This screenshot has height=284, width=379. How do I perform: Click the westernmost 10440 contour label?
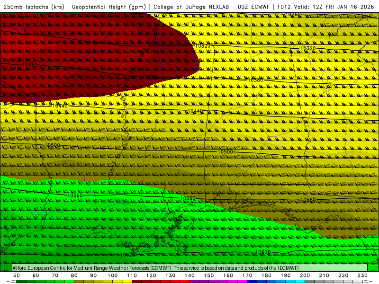[x=60, y=106]
